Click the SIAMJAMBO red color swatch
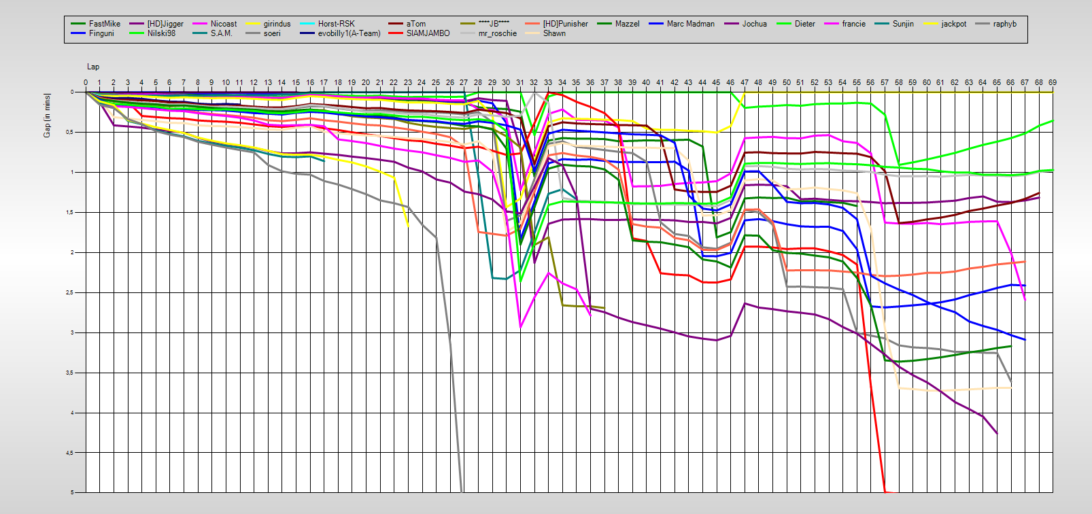1092x514 pixels. pos(396,33)
